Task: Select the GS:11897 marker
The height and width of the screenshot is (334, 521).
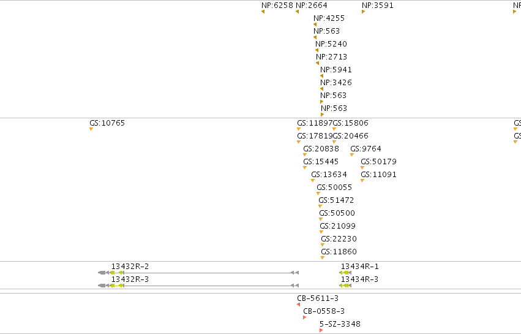Action: (299, 129)
